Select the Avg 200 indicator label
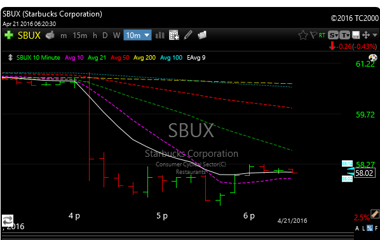 coord(144,58)
